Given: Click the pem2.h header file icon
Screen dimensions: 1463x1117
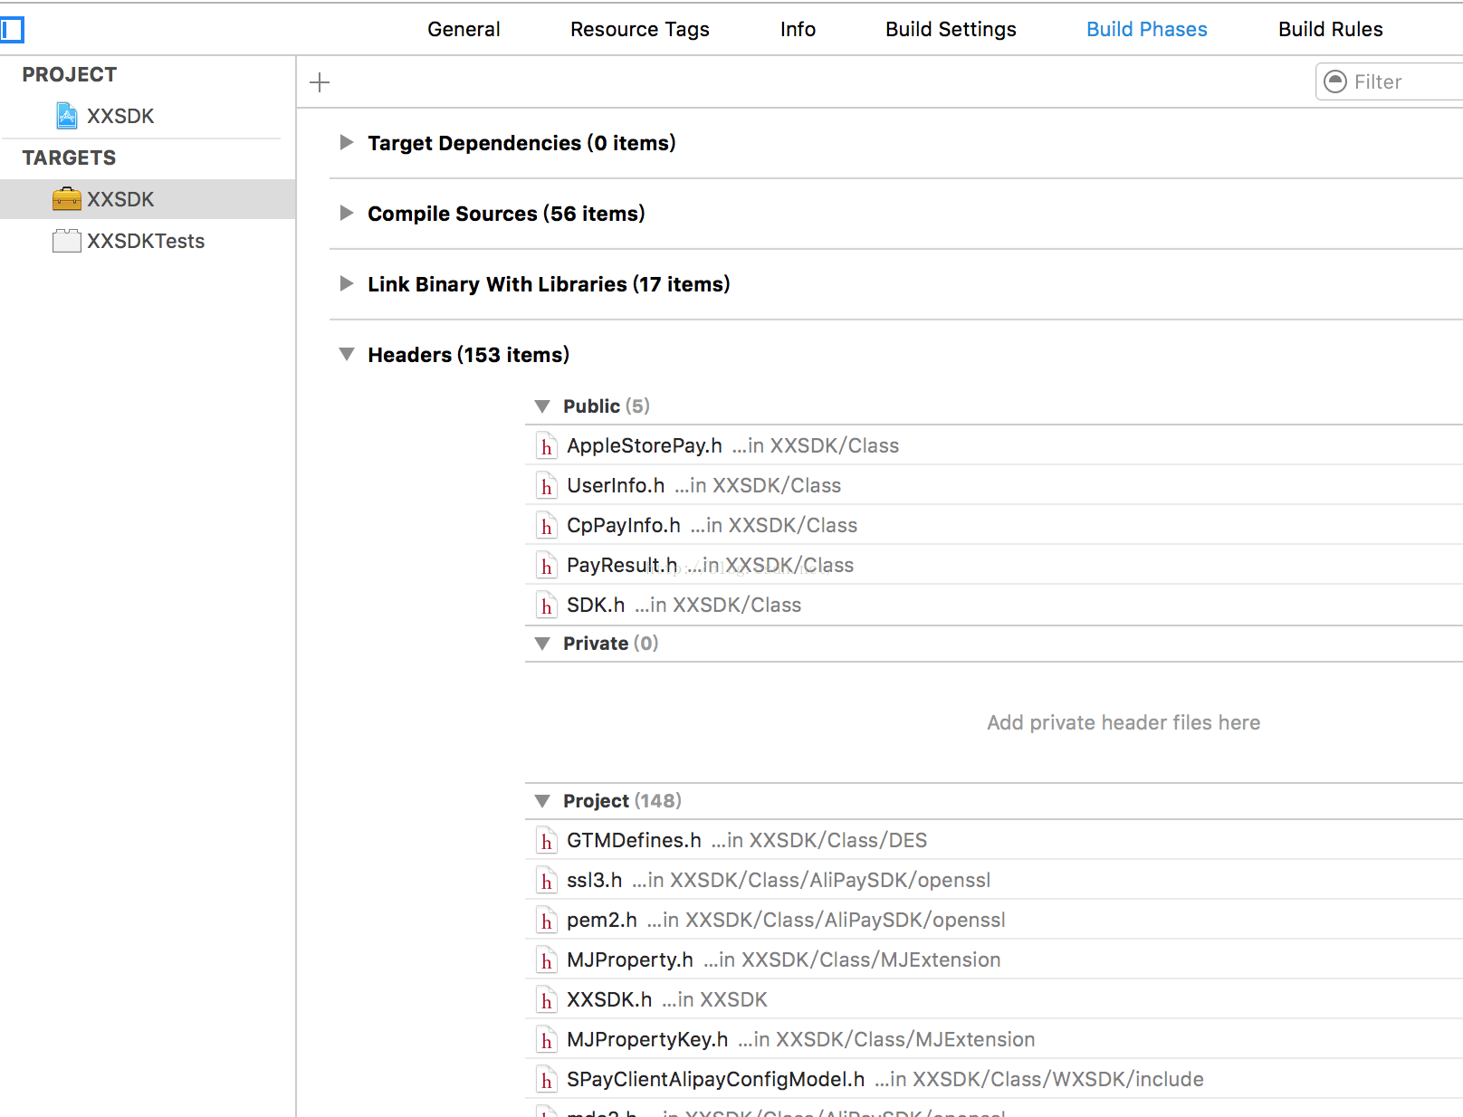Looking at the screenshot, I should click(546, 921).
